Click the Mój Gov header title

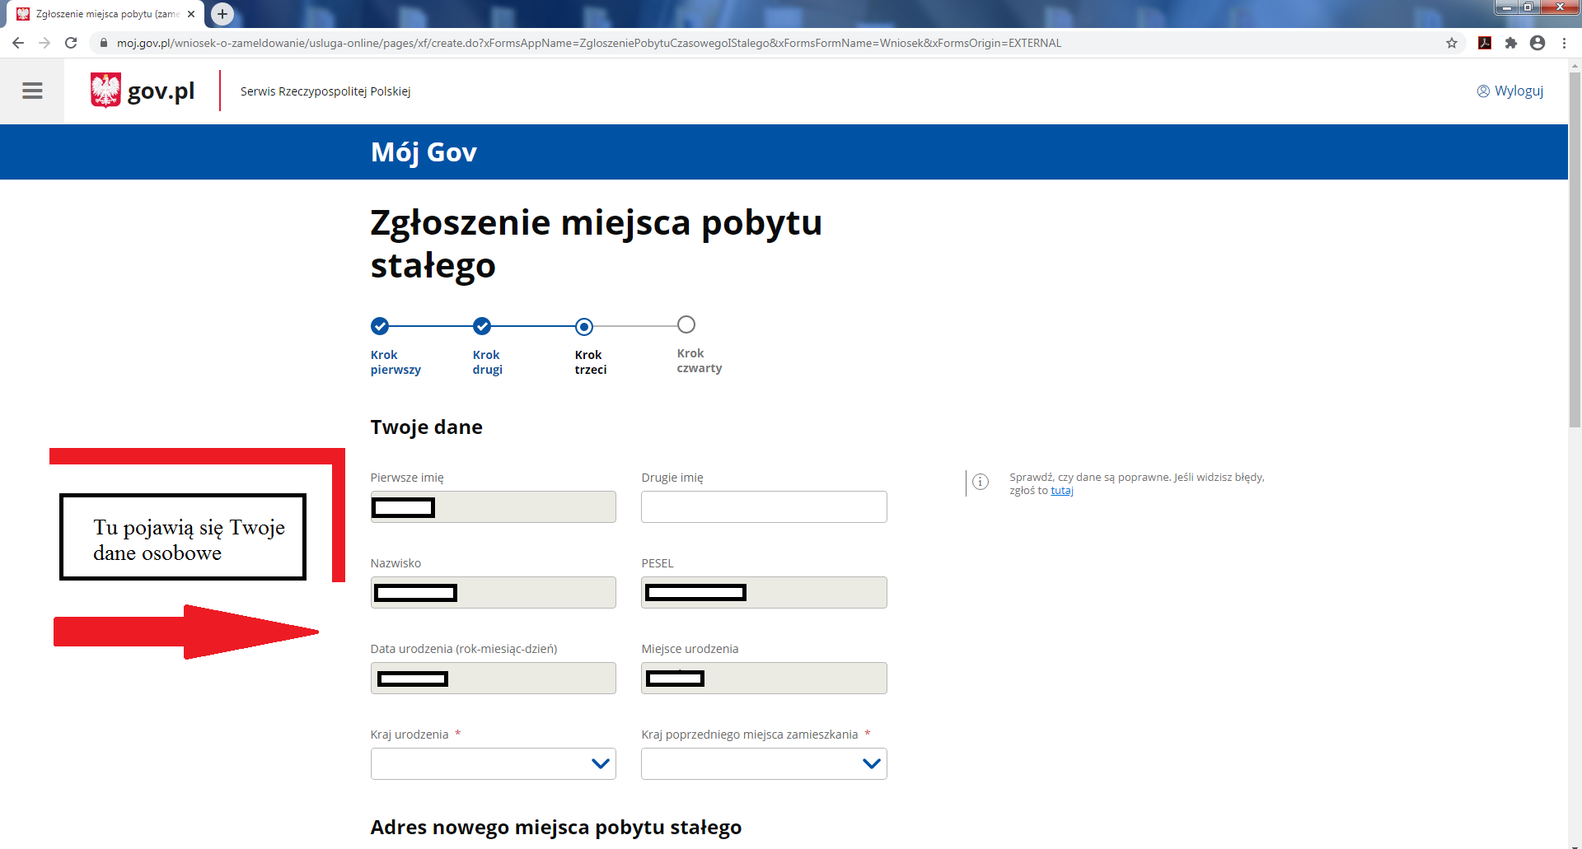tap(424, 152)
